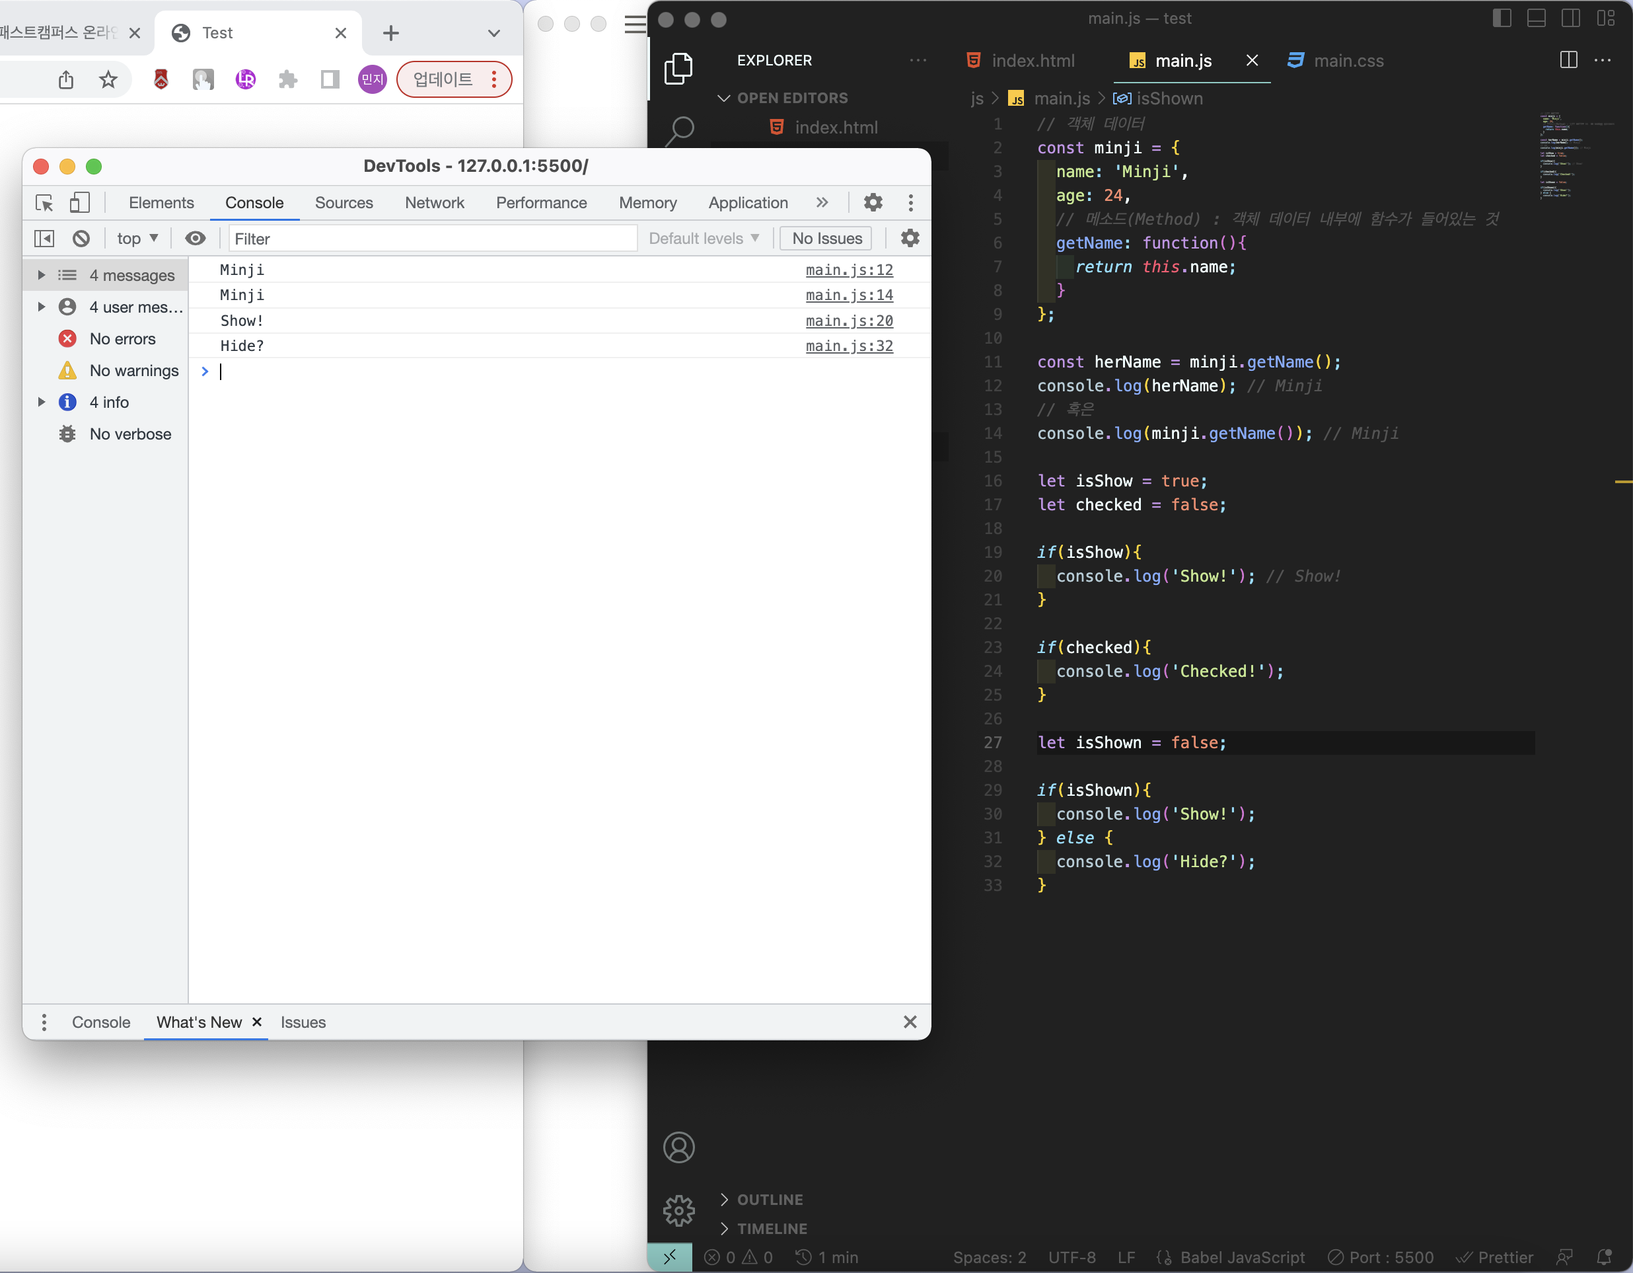1633x1273 pixels.
Task: Open VS Code Search icon in activity bar
Action: (x=679, y=130)
